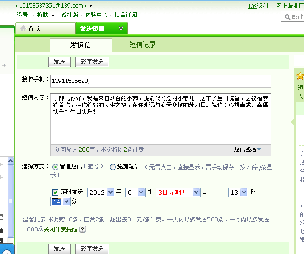
Task: Click into the 短信内容 message text area
Action: tap(161, 119)
